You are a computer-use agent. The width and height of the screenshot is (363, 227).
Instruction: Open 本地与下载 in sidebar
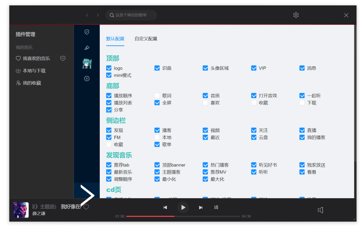[x=31, y=71]
